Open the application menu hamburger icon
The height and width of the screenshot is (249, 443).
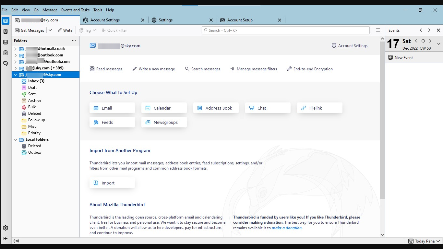point(378,30)
